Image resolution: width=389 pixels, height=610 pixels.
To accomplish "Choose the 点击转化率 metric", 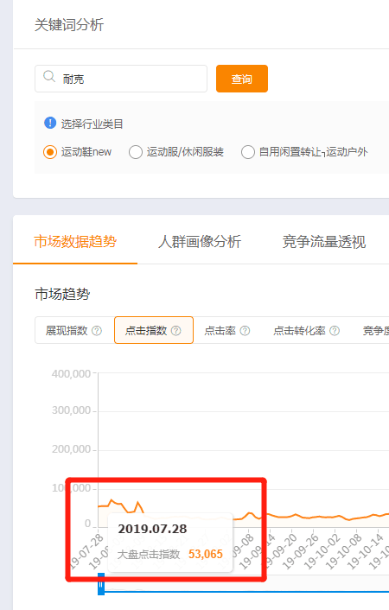I will click(307, 330).
